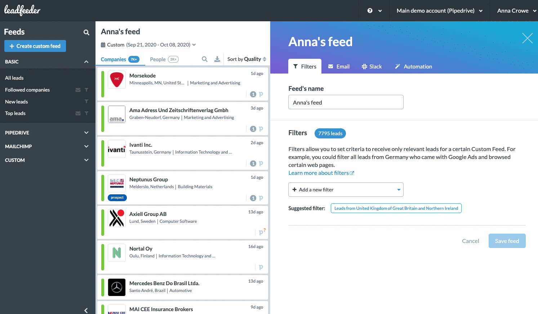Open the Slack tab
The image size is (538, 314).
(x=372, y=66)
